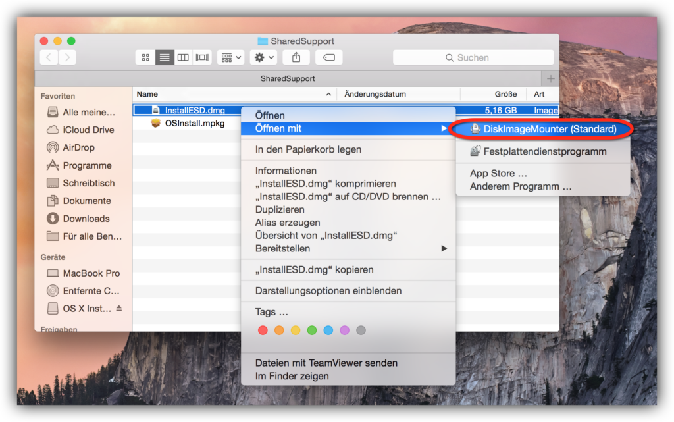Image resolution: width=674 pixels, height=422 pixels.
Task: Choose Informationen in context menu
Action: [x=348, y=171]
